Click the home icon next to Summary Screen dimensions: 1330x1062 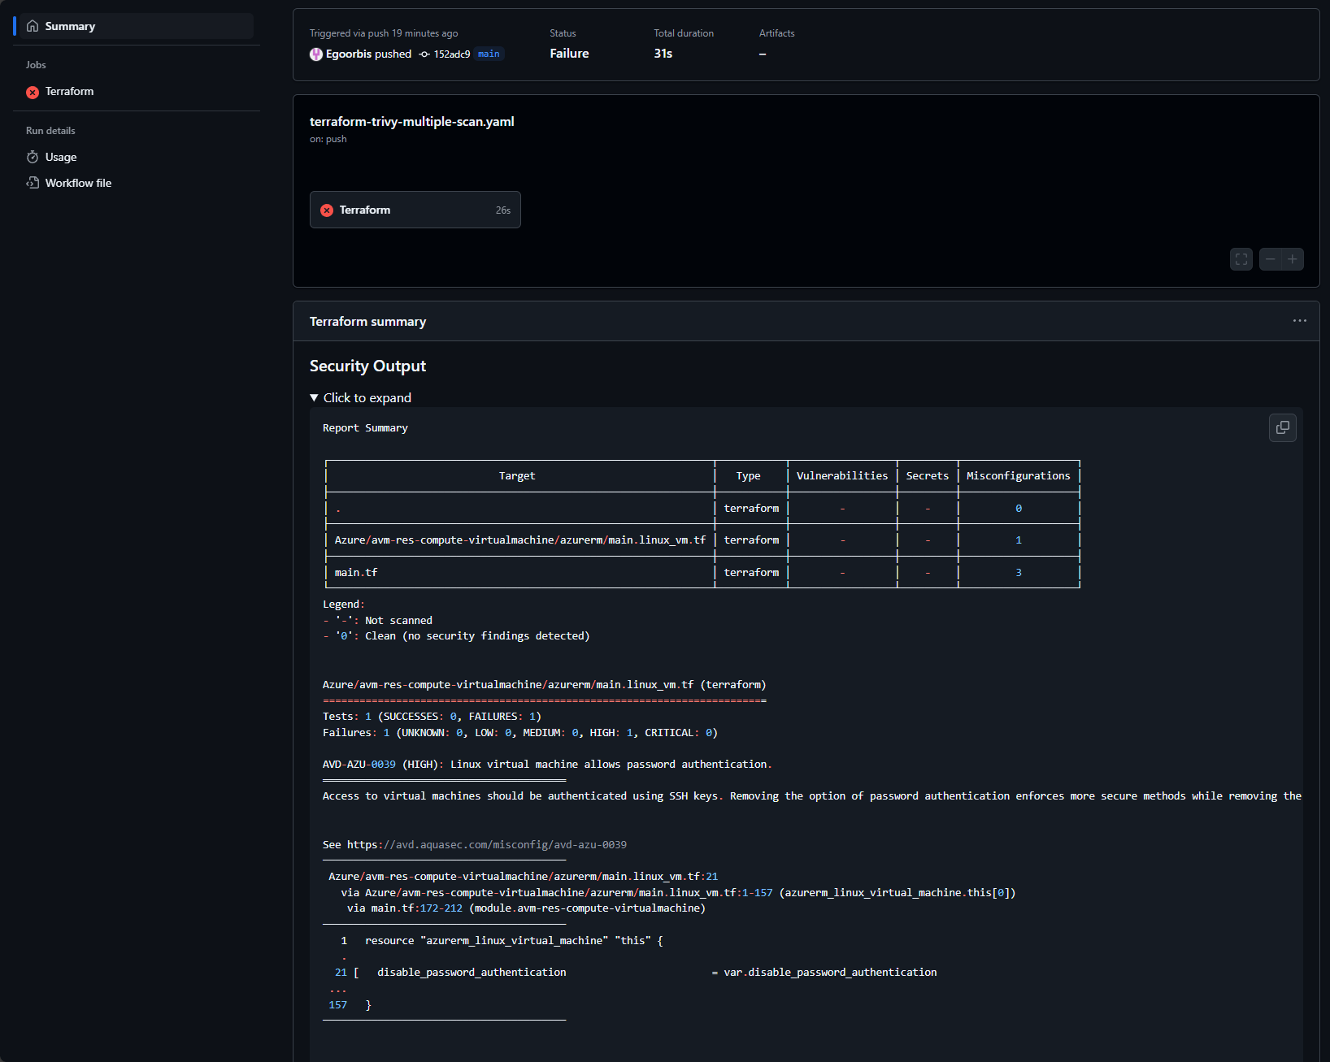point(33,26)
